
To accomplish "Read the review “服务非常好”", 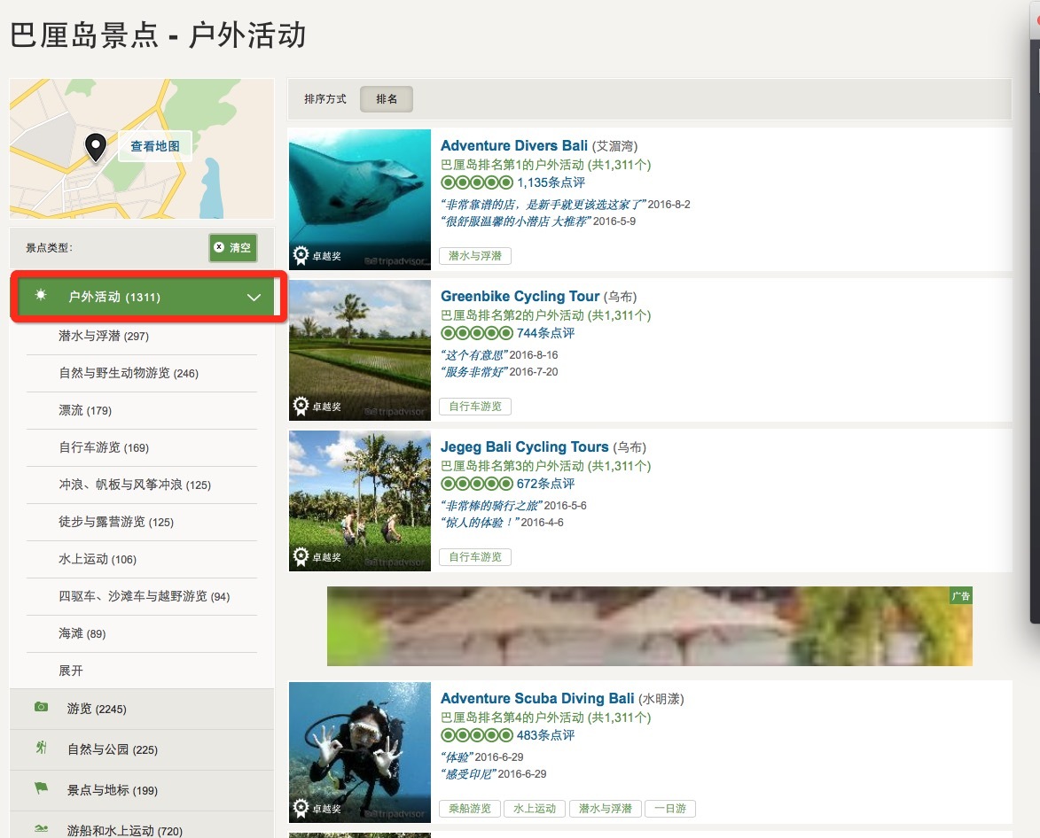I will tap(474, 372).
